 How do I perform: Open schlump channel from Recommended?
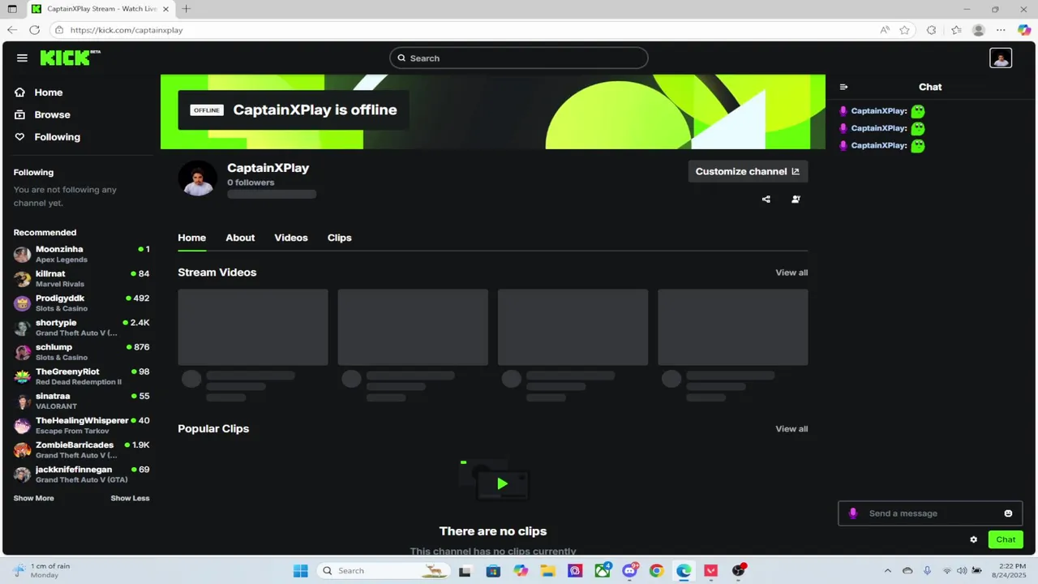[81, 352]
